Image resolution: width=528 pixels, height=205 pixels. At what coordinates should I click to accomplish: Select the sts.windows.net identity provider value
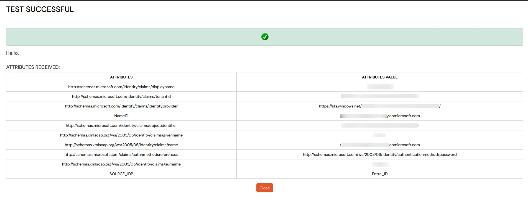(x=380, y=106)
